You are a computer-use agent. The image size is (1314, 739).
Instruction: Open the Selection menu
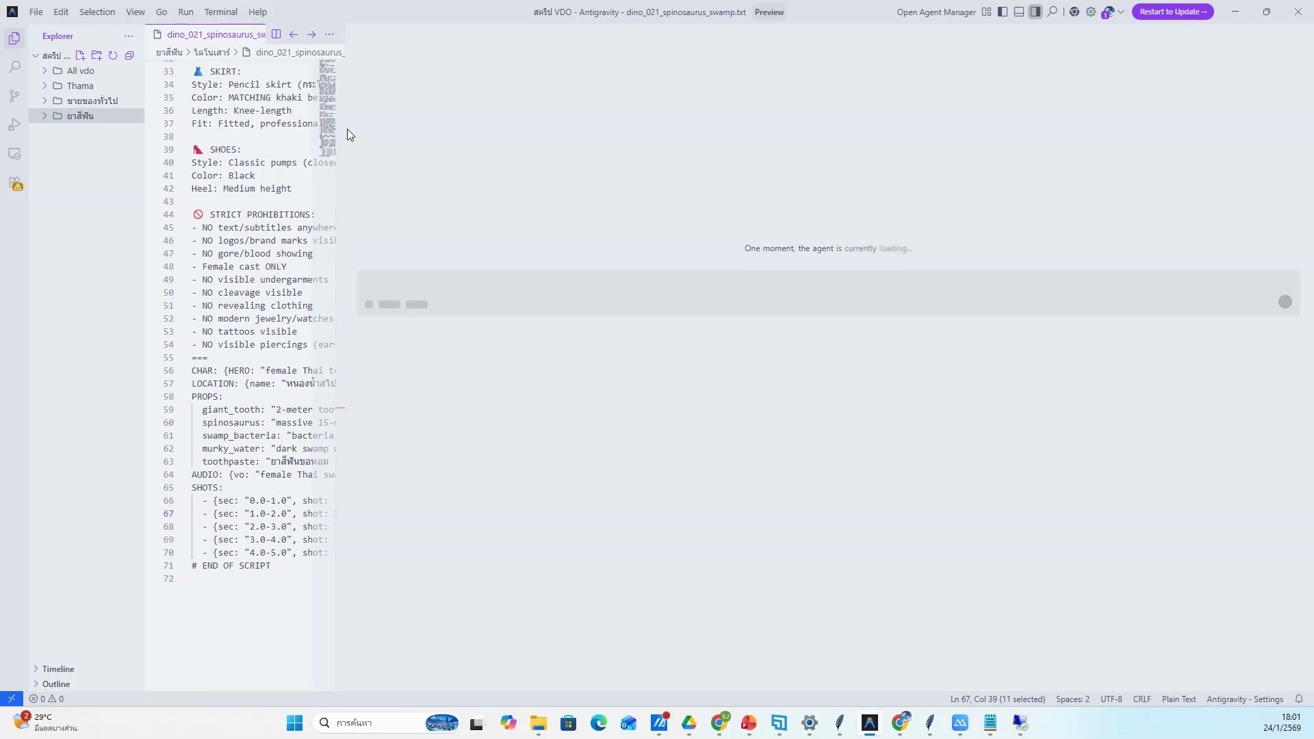click(x=96, y=12)
